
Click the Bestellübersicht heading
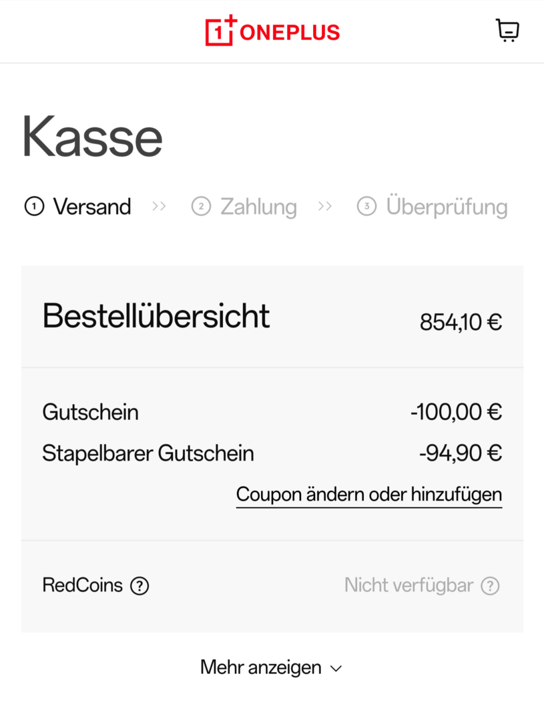coord(156,316)
